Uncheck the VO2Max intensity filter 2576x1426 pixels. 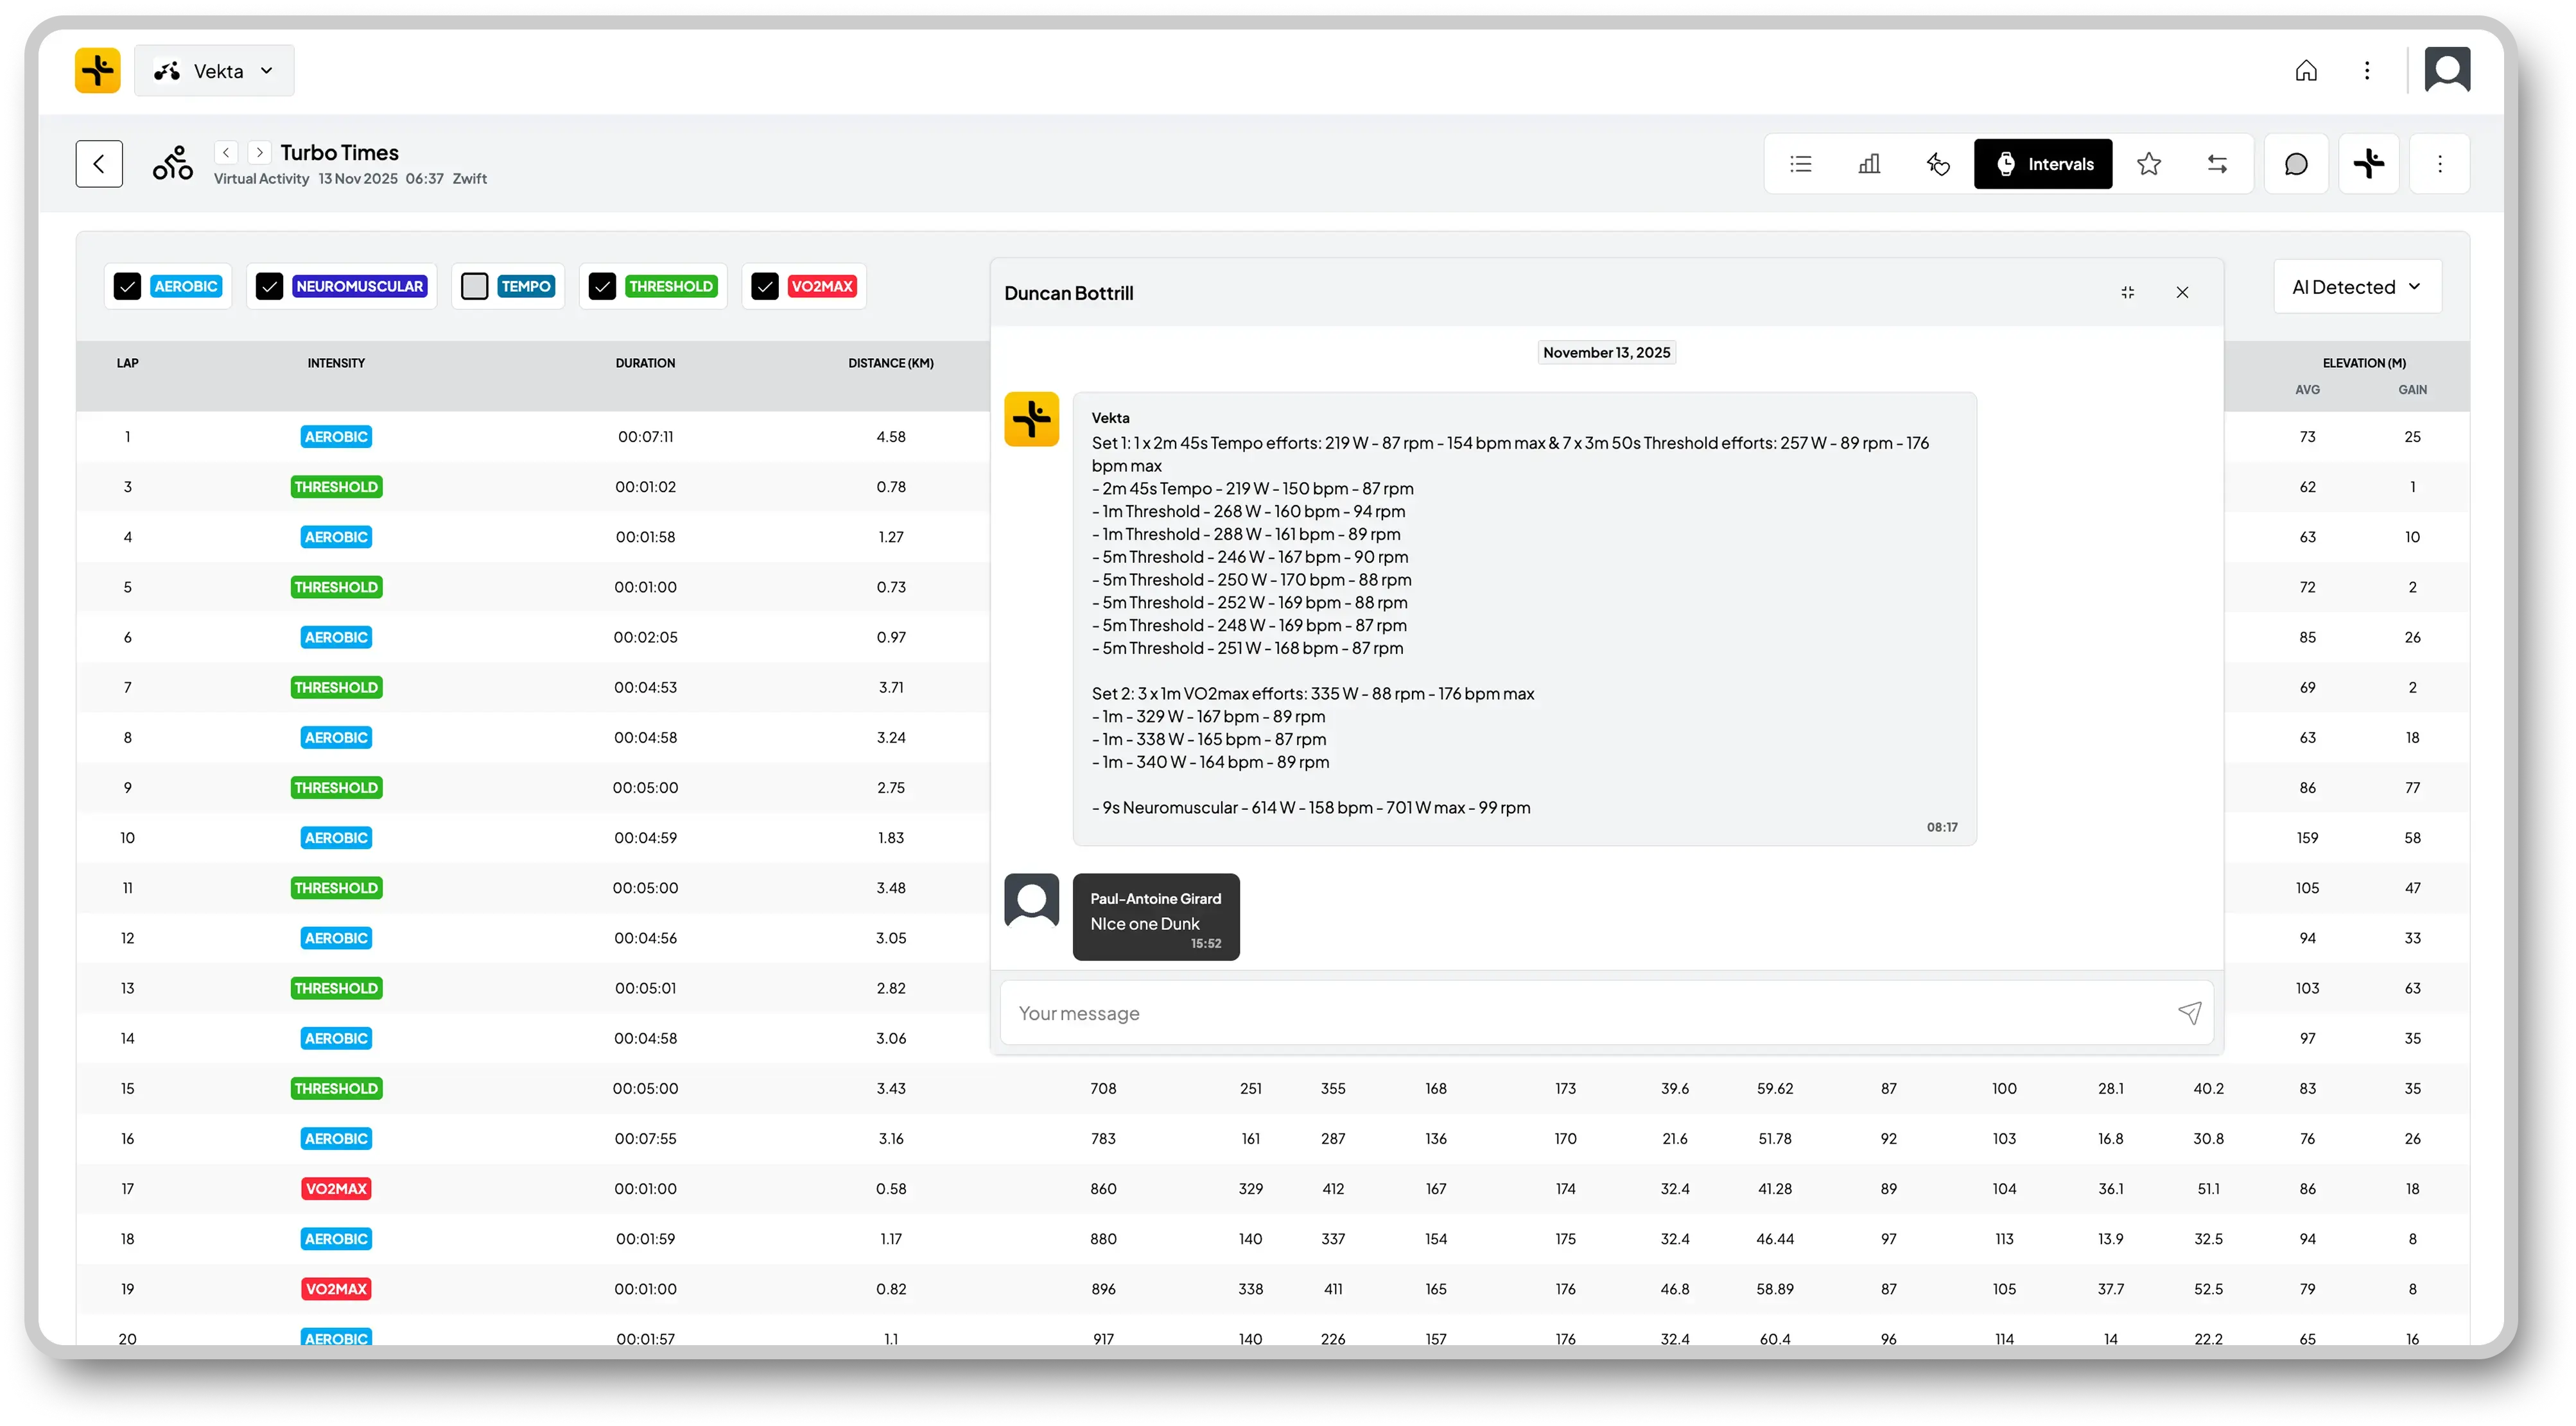pyautogui.click(x=765, y=287)
